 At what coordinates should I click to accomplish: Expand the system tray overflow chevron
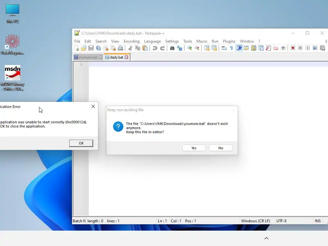click(x=266, y=238)
